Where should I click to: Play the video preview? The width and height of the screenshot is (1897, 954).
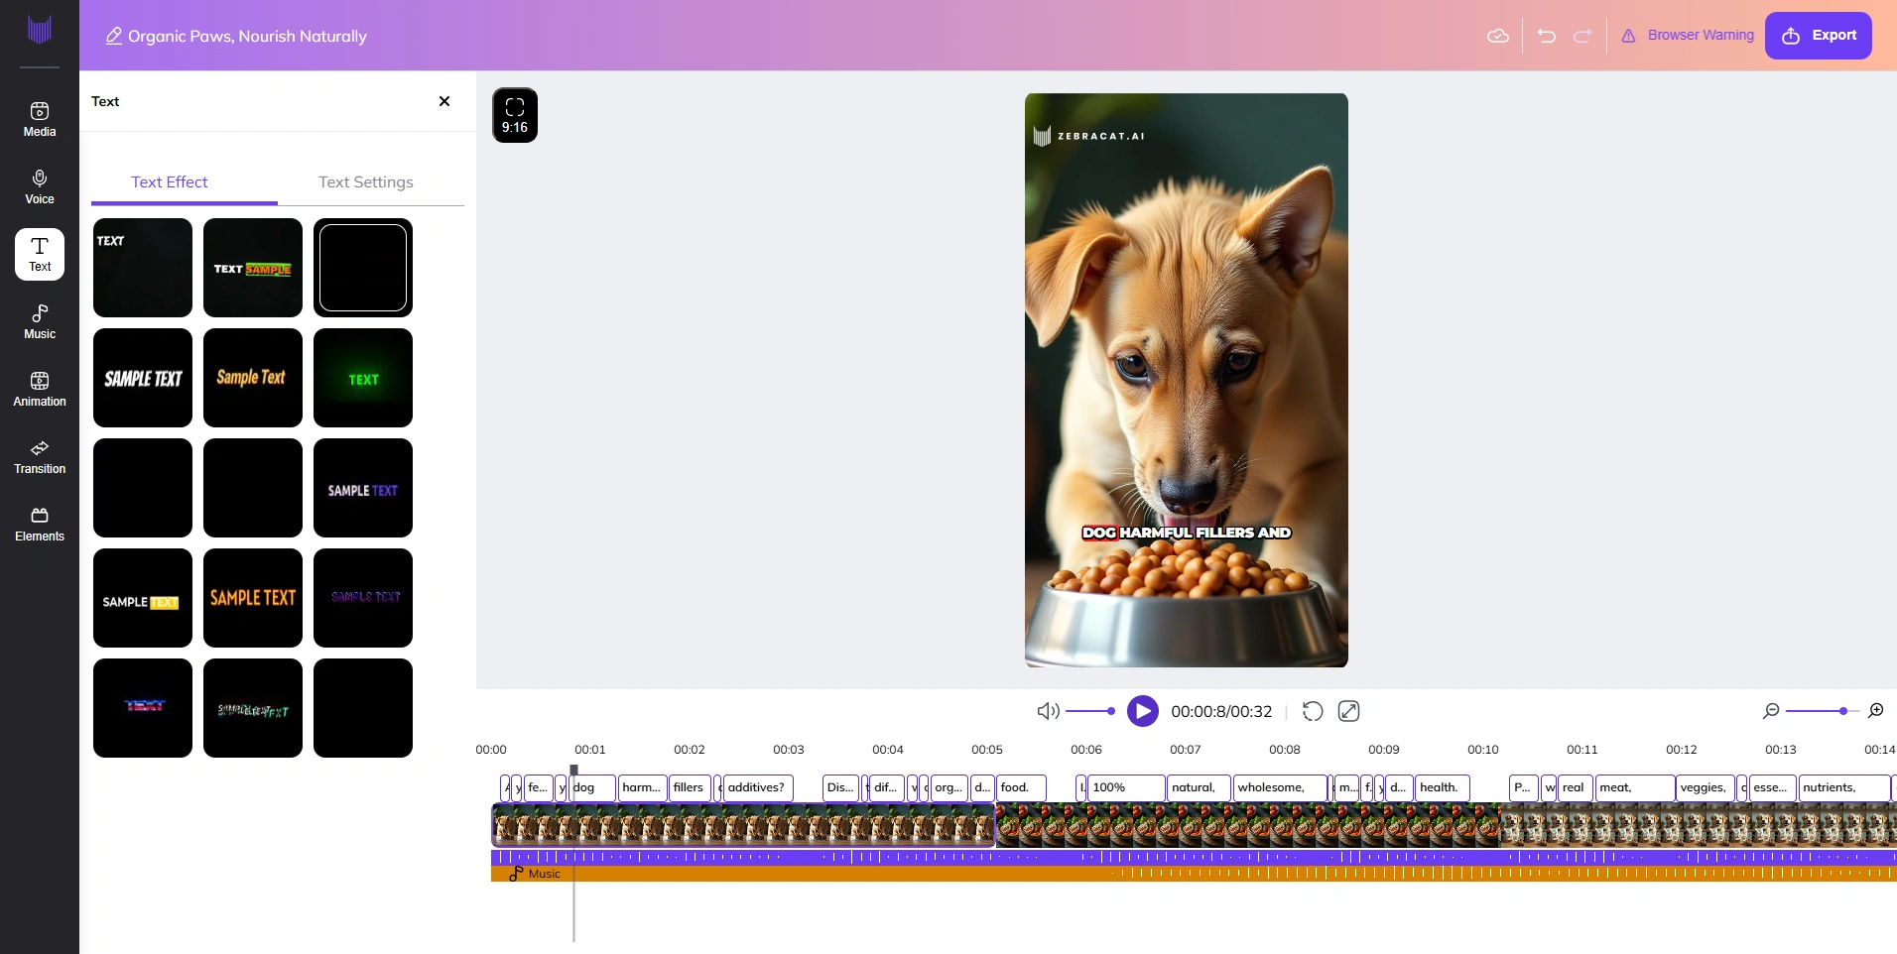1143,711
